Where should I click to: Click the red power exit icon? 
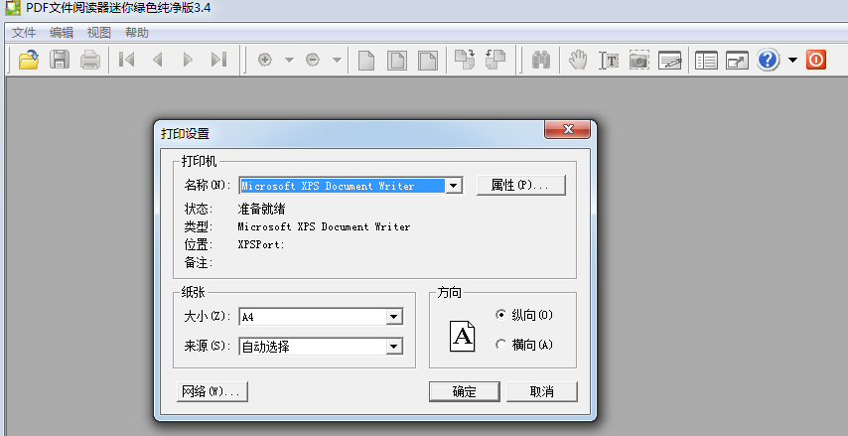pos(816,60)
